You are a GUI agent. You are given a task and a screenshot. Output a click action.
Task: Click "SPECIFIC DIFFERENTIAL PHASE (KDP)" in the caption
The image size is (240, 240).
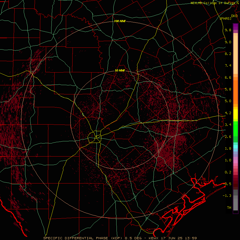(x=83, y=238)
